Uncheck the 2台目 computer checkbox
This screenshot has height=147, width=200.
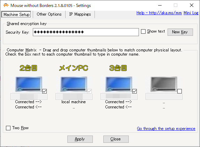tap(45, 91)
